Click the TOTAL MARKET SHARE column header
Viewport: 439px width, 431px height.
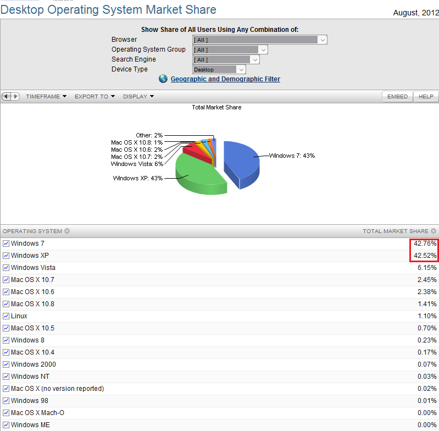[396, 231]
